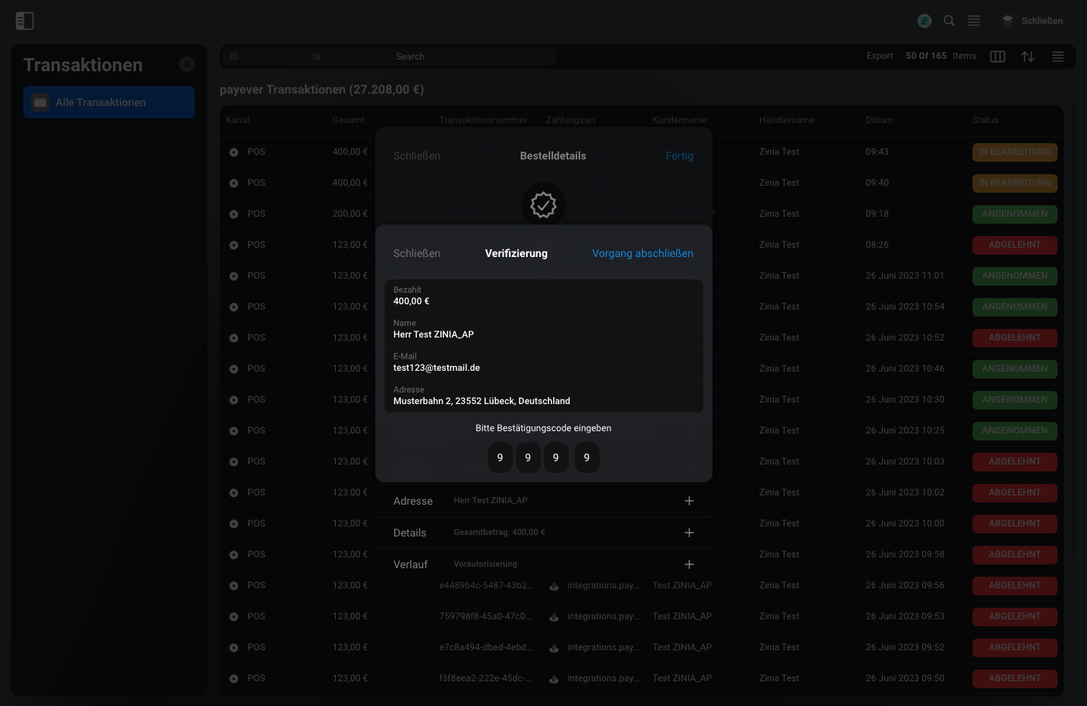The image size is (1087, 706).
Task: Click payment icon in 26 Juni 09:50 row
Action: coord(554,679)
